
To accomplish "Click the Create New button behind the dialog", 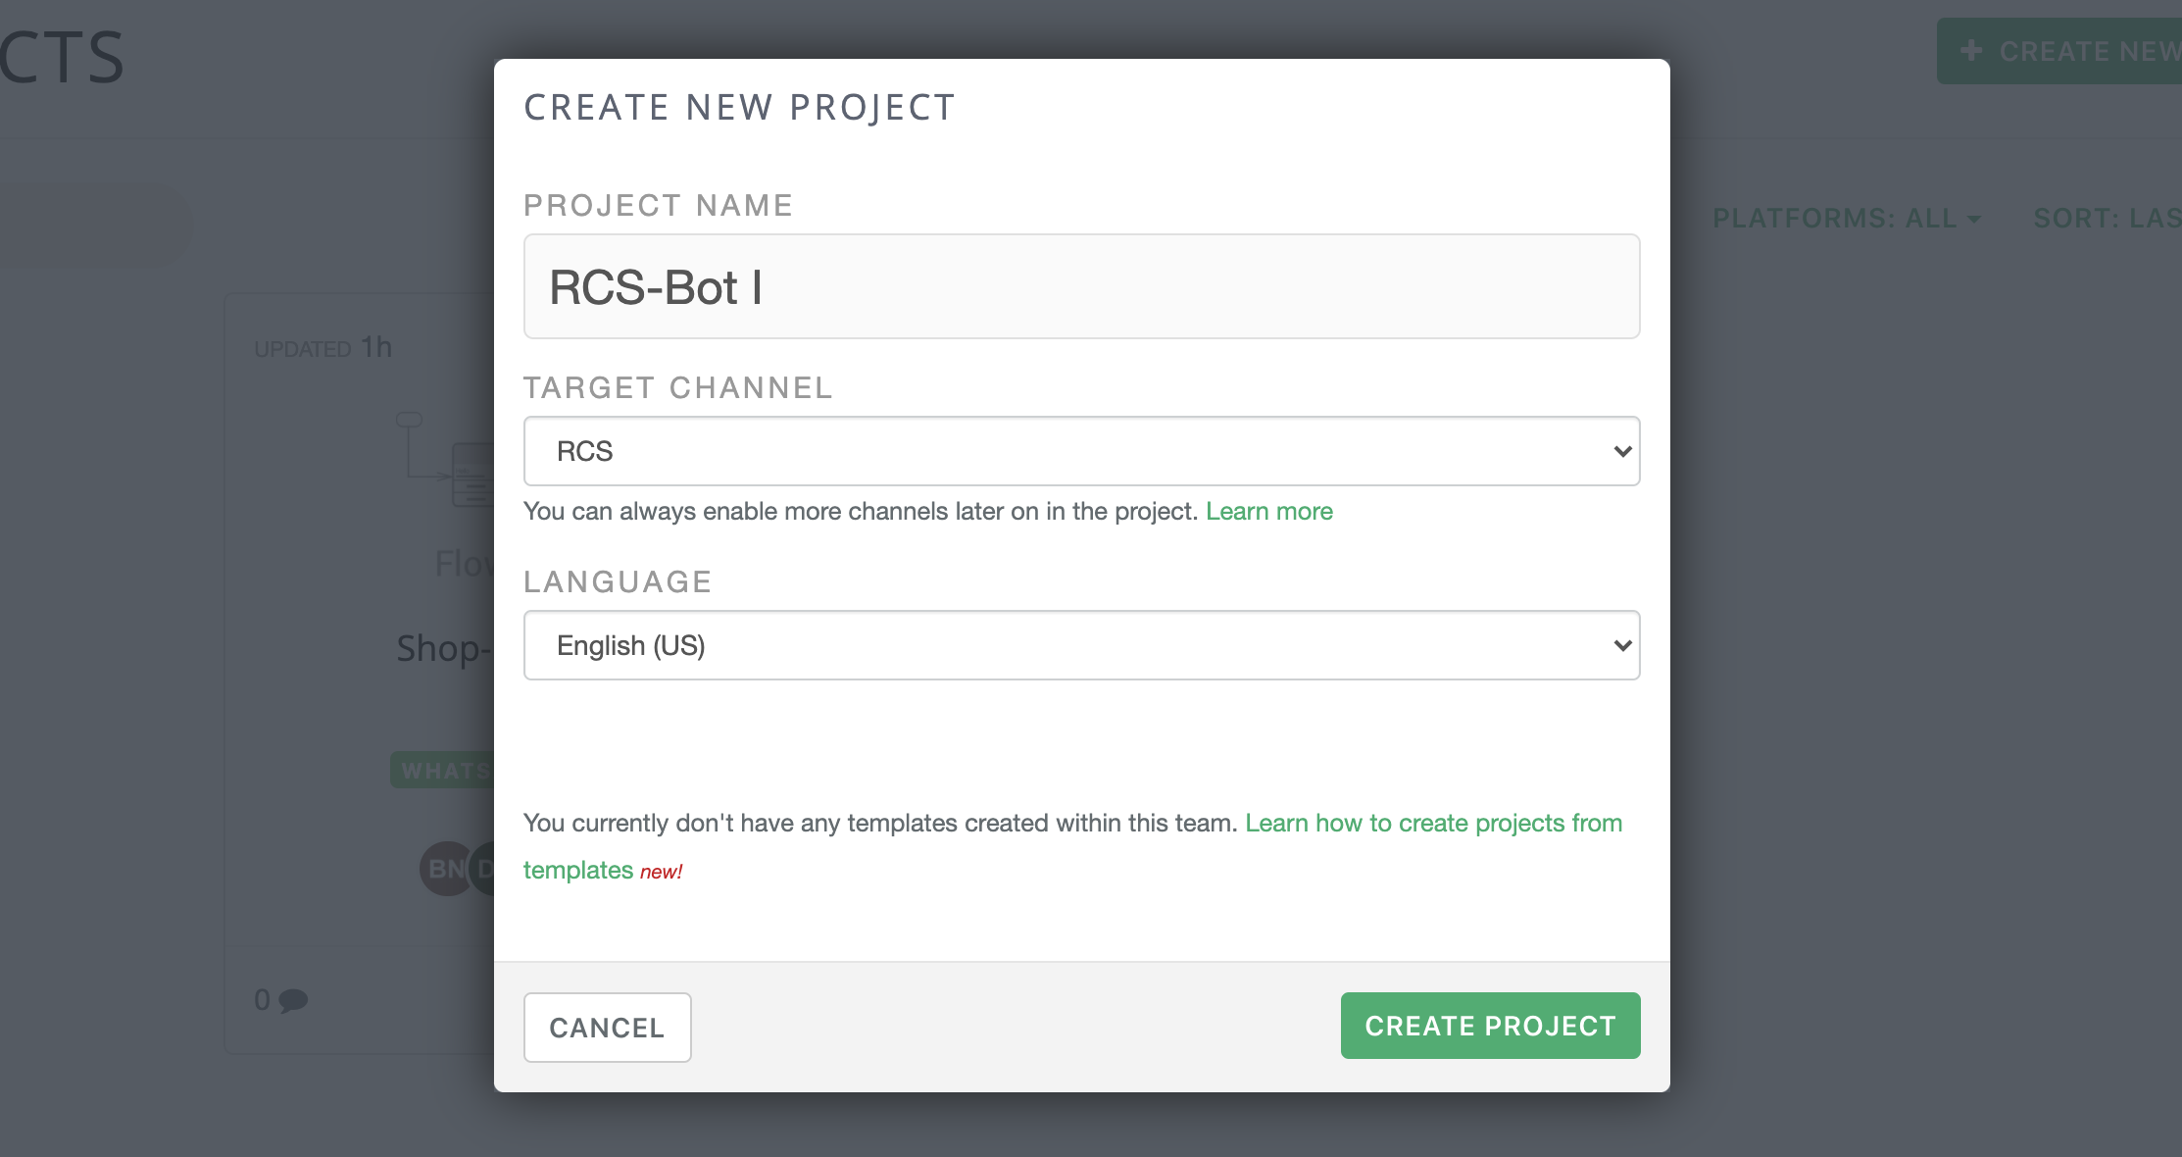I will point(2068,51).
